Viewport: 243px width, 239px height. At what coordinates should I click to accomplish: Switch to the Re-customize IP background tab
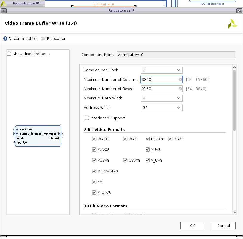click(23, 4)
